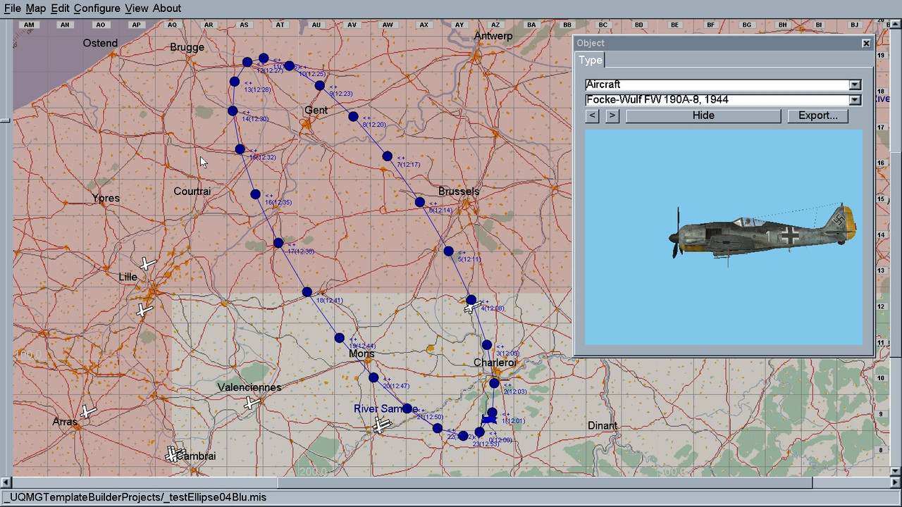902x507 pixels.
Task: Click the airfield icon at Valenciennes
Action: click(x=251, y=403)
